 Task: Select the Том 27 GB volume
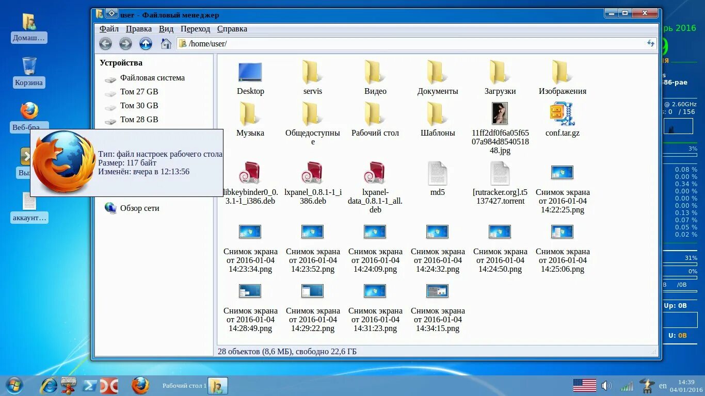pyautogui.click(x=132, y=92)
